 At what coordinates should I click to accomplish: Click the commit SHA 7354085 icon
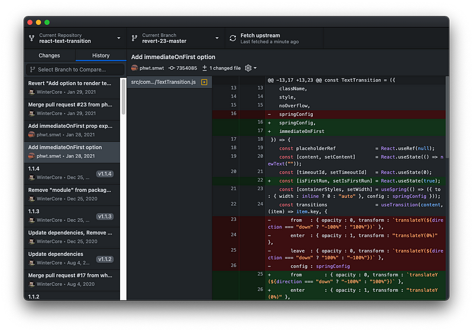pyautogui.click(x=171, y=68)
